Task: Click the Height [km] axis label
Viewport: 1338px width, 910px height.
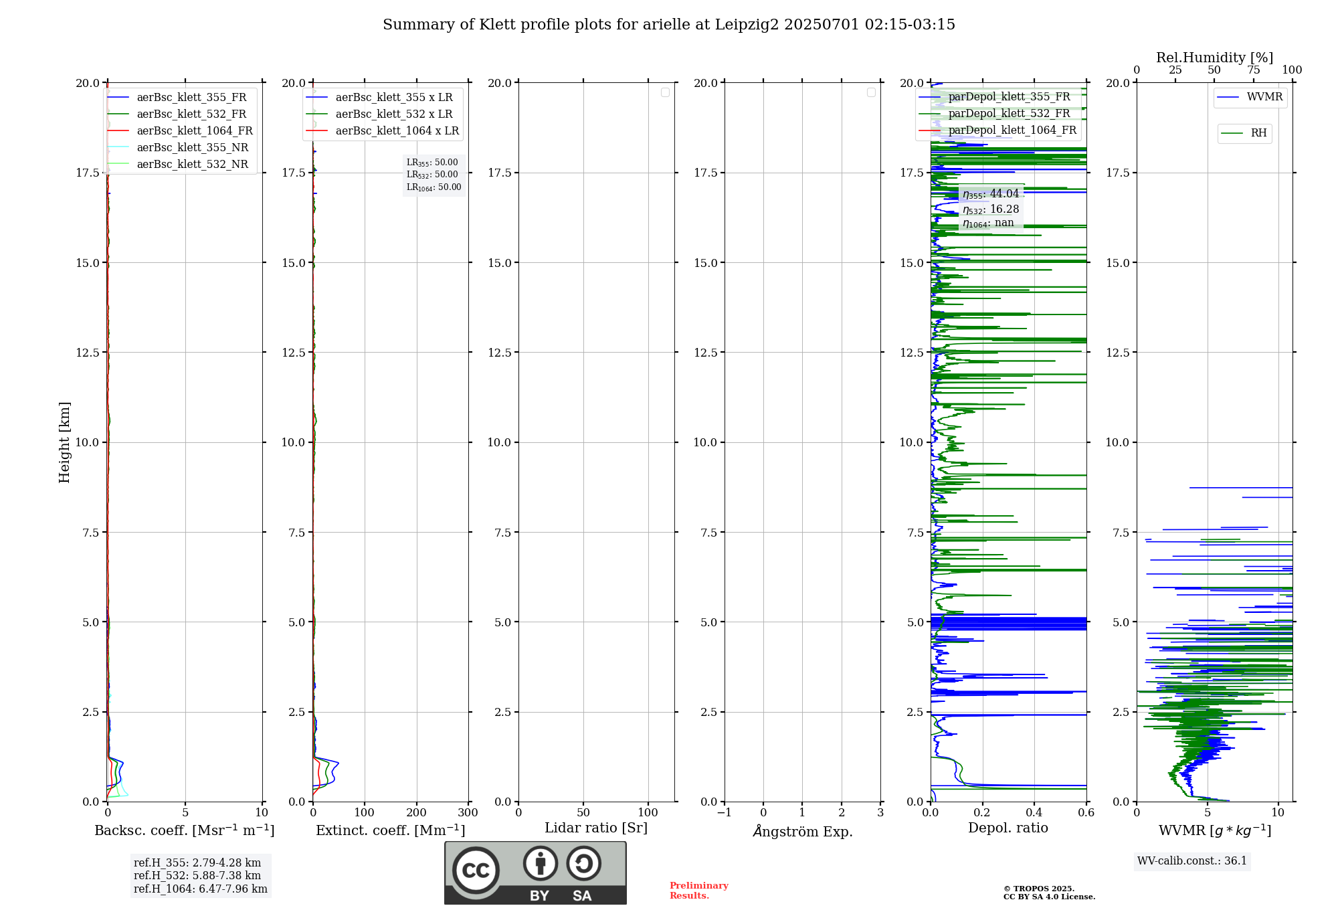Action: click(x=64, y=442)
